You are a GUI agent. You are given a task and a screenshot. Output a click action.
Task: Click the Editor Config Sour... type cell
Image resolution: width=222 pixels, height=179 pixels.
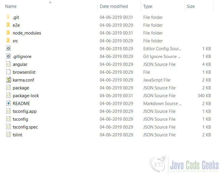[x=162, y=49]
